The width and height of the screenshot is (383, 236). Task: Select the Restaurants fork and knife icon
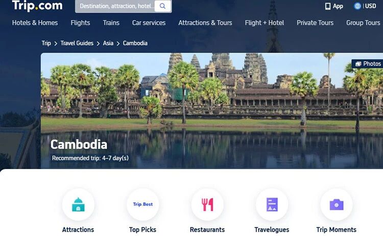pos(207,204)
